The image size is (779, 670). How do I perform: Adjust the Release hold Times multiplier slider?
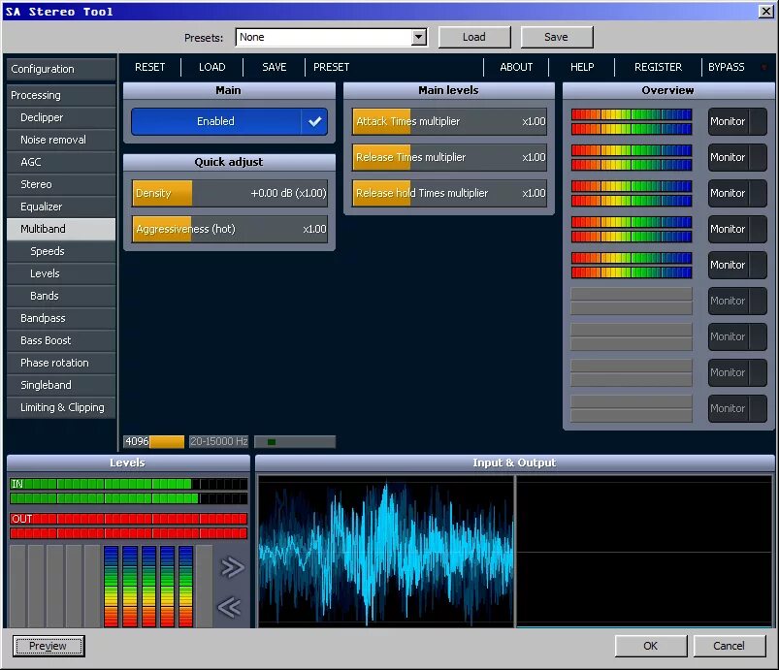click(449, 193)
